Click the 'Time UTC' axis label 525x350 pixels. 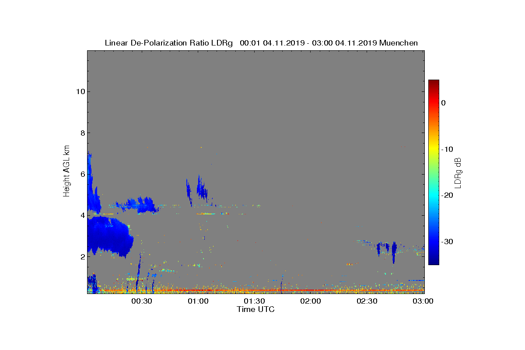(x=255, y=309)
